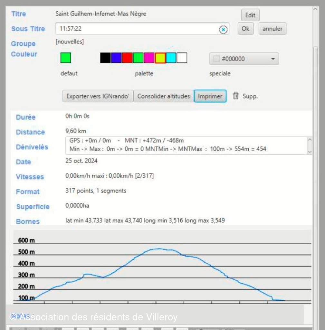Select the black palette swatch
The width and height of the screenshot is (325, 330).
tap(105, 58)
